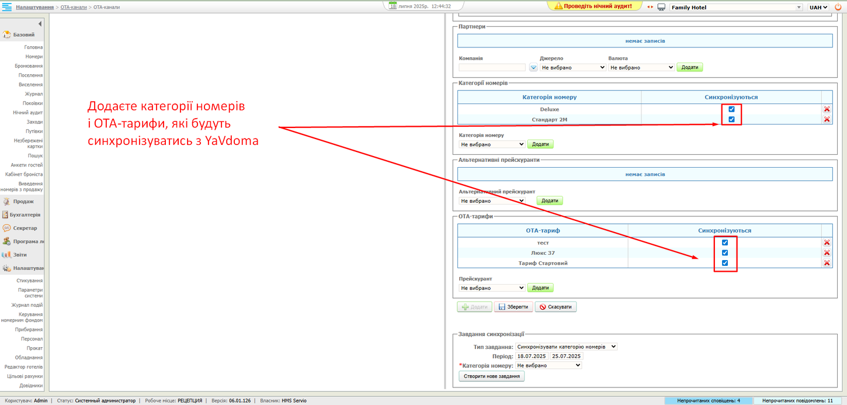This screenshot has width=847, height=405.
Task: Click the Компанія input field
Action: (x=492, y=68)
